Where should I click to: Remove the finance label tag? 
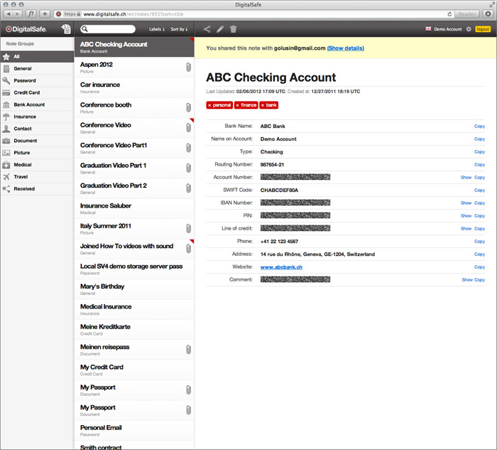click(237, 105)
